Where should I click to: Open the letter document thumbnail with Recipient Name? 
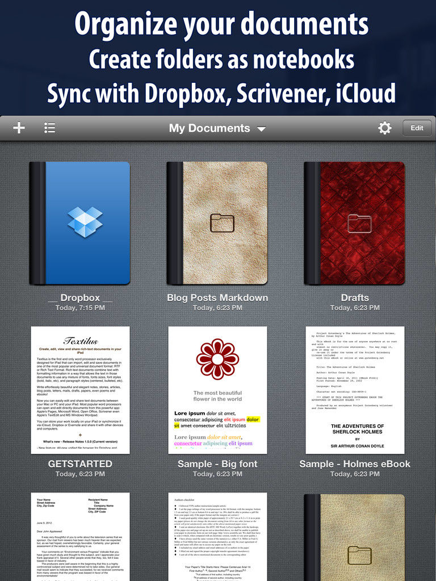coord(80,537)
